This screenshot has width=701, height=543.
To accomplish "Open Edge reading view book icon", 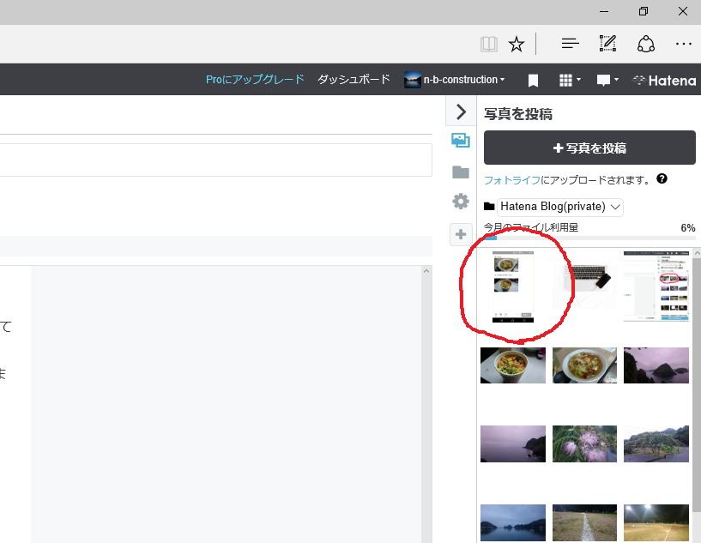I will coord(489,45).
